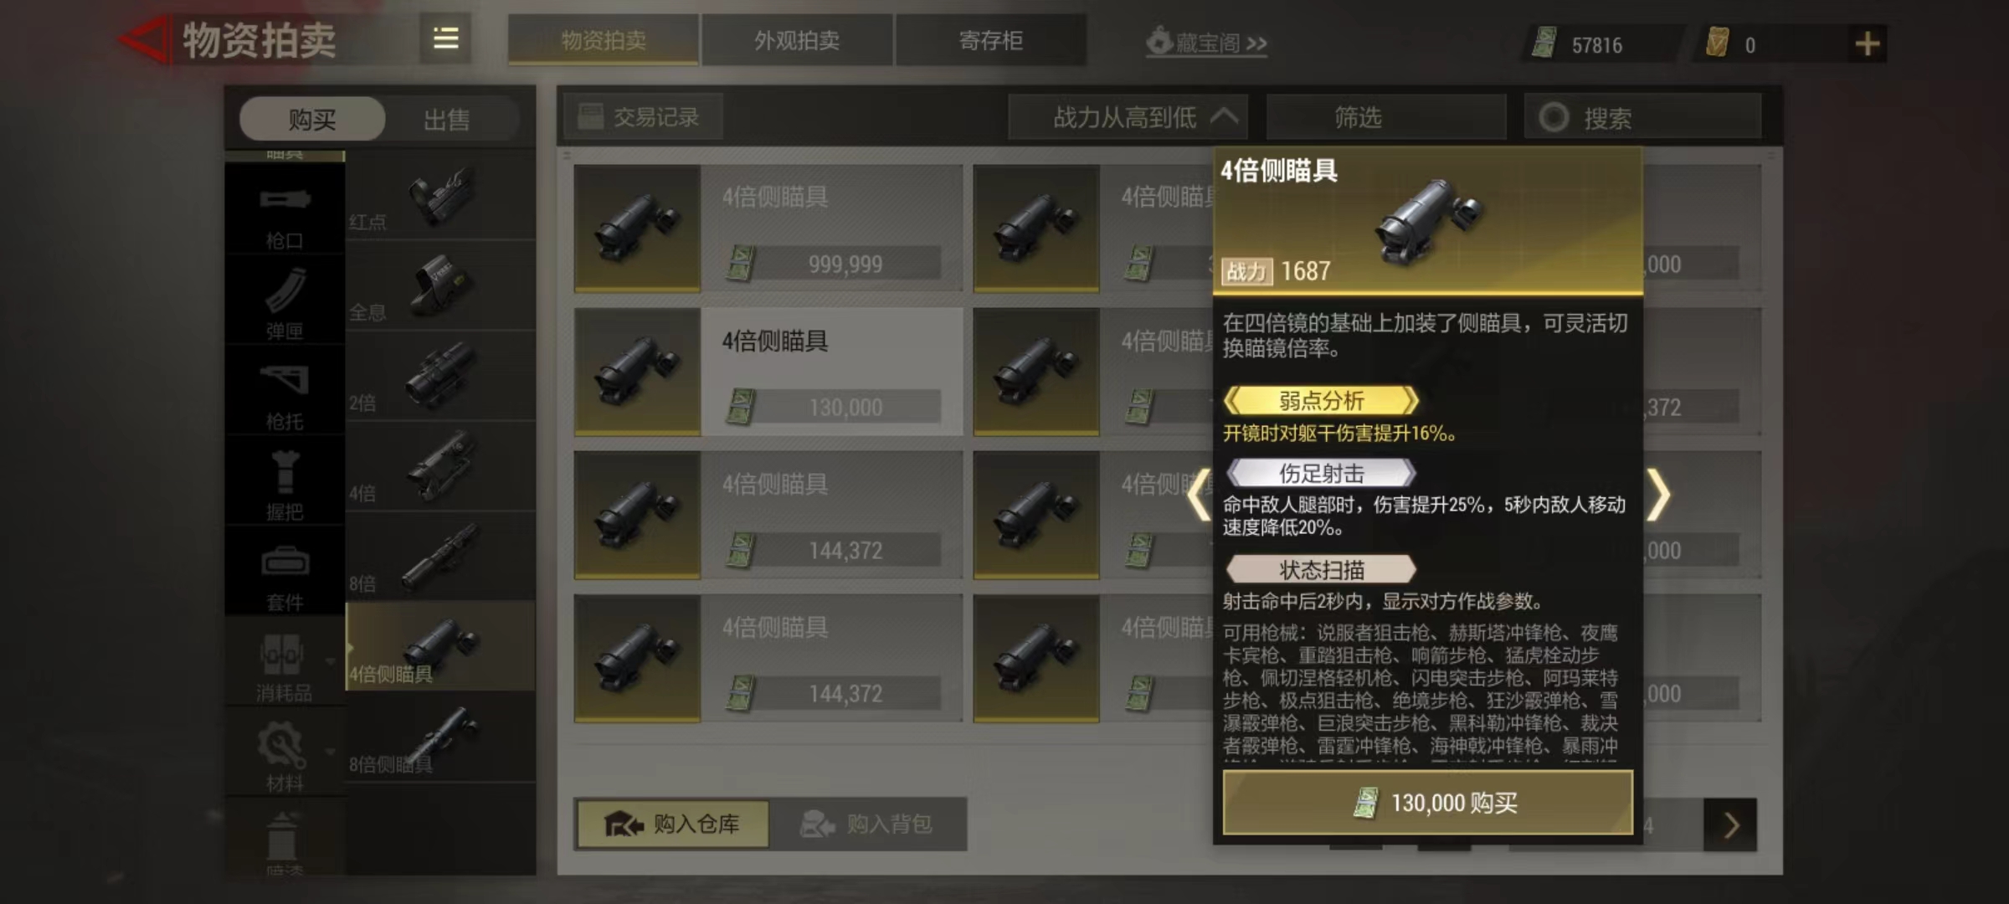Open the 藏宝阁 link
This screenshot has width=2009, height=904.
[x=1206, y=43]
